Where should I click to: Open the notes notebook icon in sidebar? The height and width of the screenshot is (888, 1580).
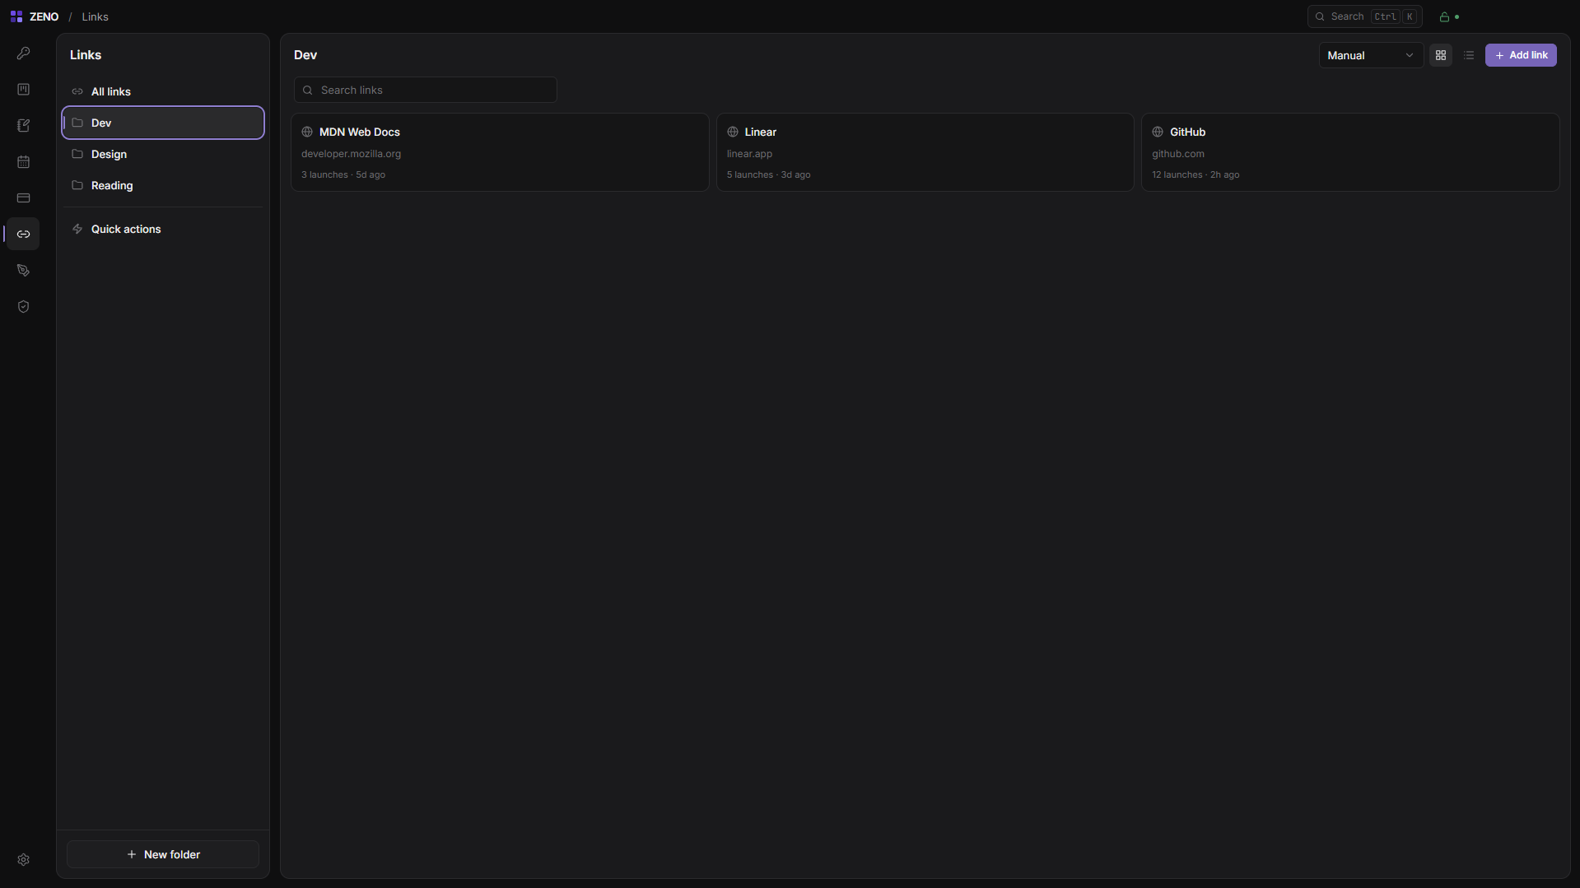(x=23, y=126)
